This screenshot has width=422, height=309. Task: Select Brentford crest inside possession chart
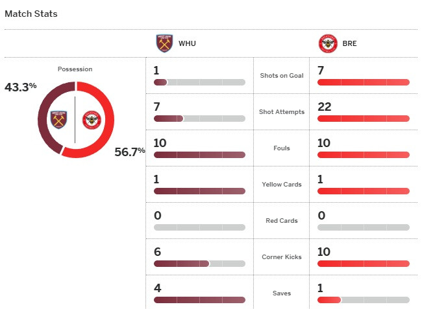point(91,120)
